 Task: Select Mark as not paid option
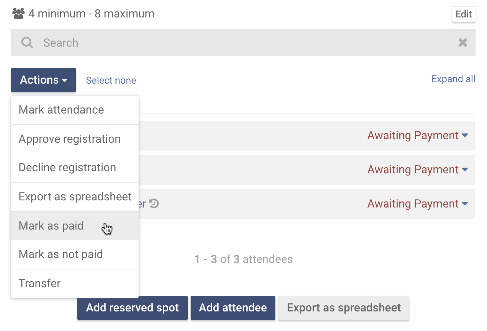tap(75, 254)
